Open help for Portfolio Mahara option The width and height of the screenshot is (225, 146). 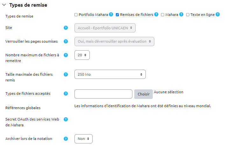[111, 15]
